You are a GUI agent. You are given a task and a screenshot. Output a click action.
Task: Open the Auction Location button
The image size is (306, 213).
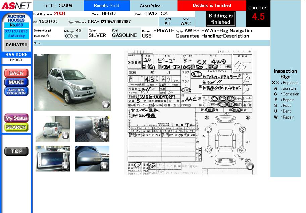tap(16, 91)
